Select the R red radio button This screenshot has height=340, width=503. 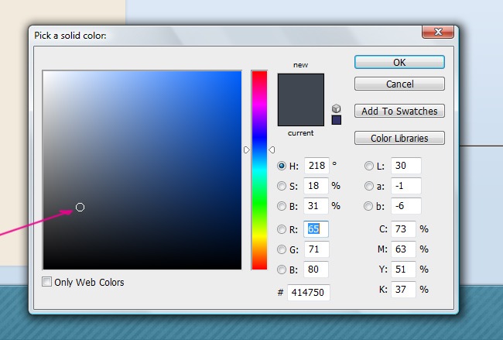point(282,229)
